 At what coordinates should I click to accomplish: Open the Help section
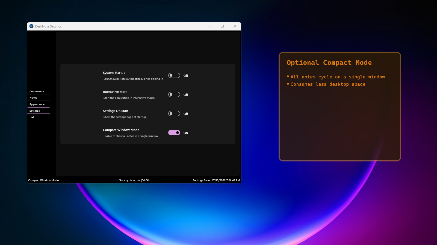38,117
